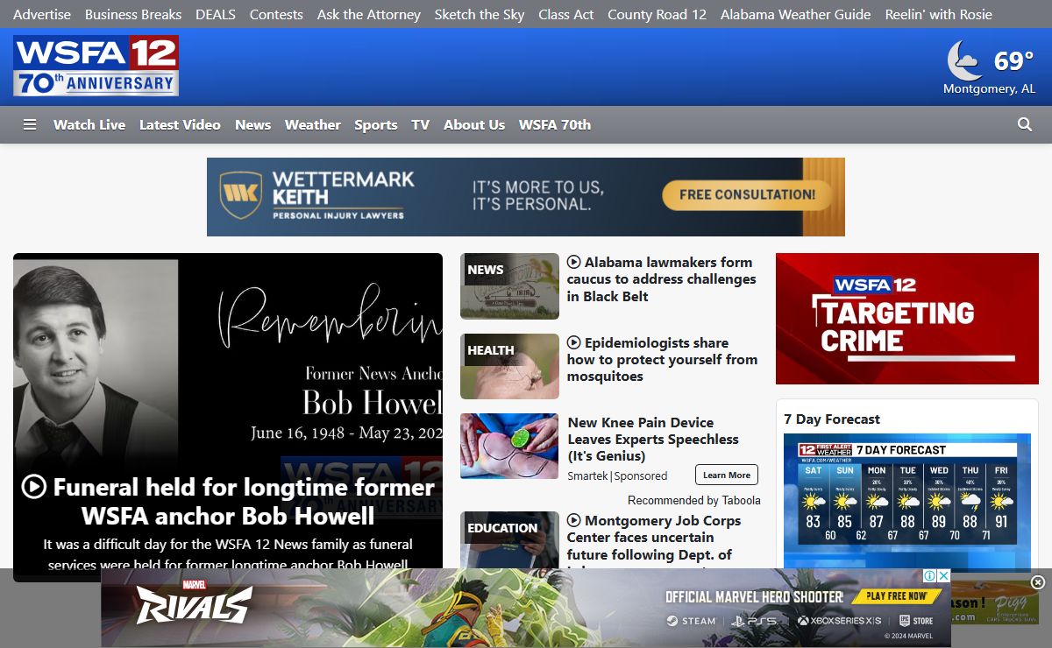Open Funeral held for Bob Howell headline

coord(228,501)
